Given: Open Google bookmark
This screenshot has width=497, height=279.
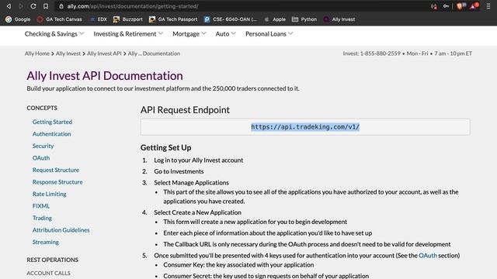Looking at the screenshot, I should point(18,19).
